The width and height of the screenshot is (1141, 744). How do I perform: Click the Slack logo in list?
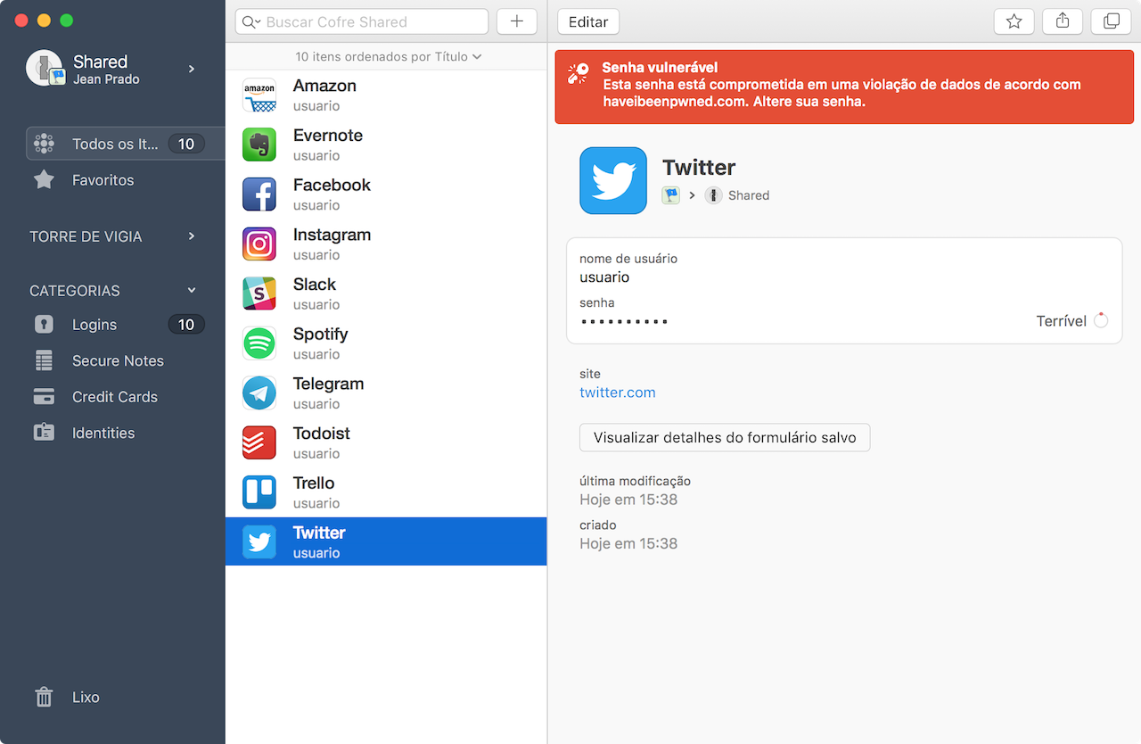(x=259, y=293)
